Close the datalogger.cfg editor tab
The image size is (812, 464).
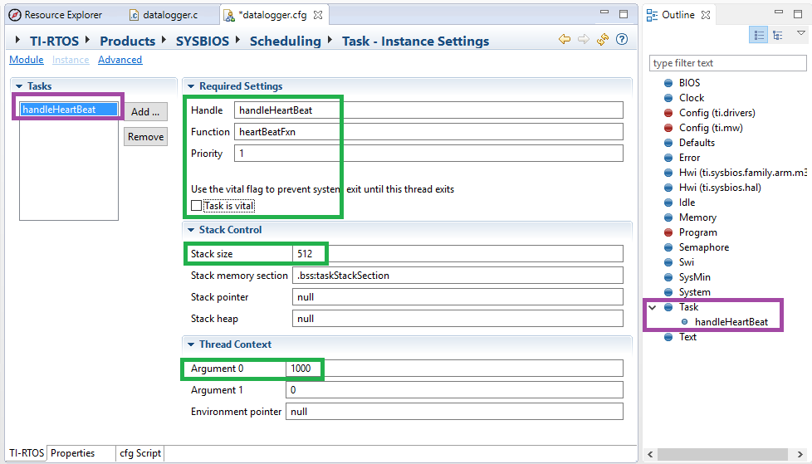(x=318, y=15)
